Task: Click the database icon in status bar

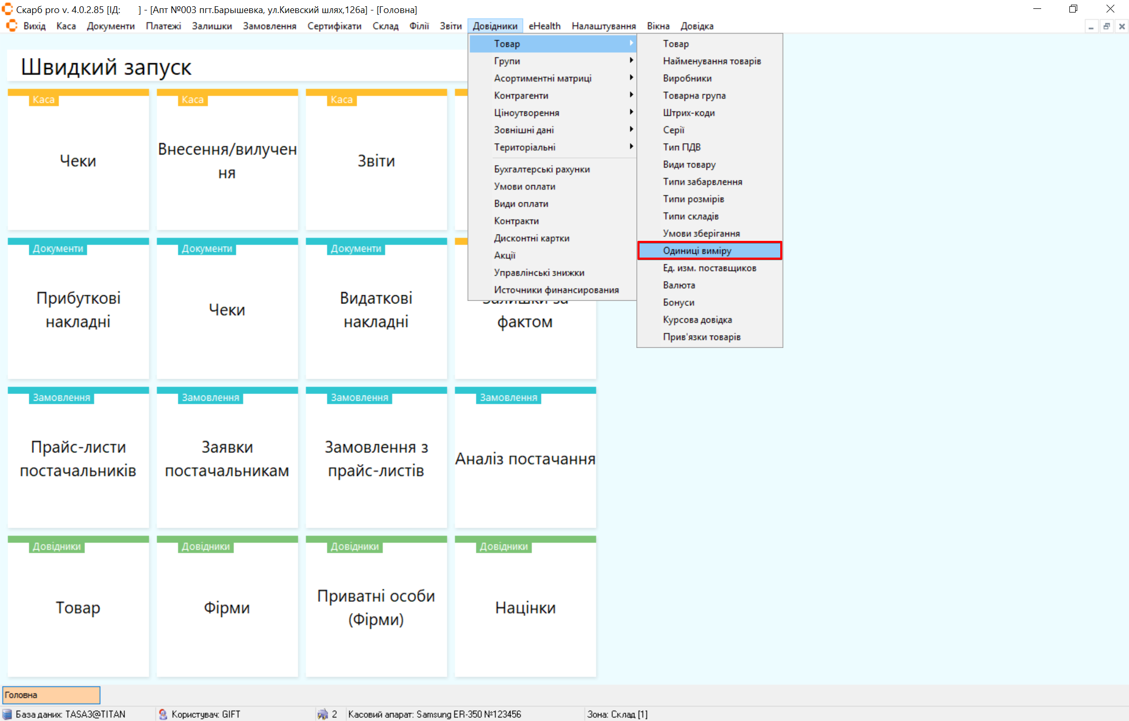Action: point(7,714)
